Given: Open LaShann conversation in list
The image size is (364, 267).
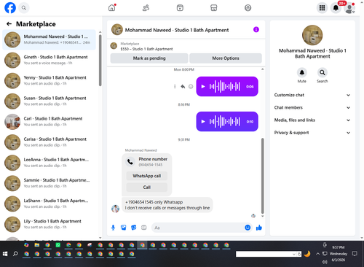Looking at the screenshot, I should point(49,204).
